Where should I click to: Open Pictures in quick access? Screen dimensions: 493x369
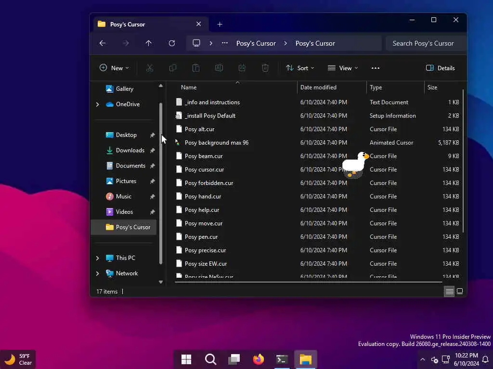click(x=126, y=181)
